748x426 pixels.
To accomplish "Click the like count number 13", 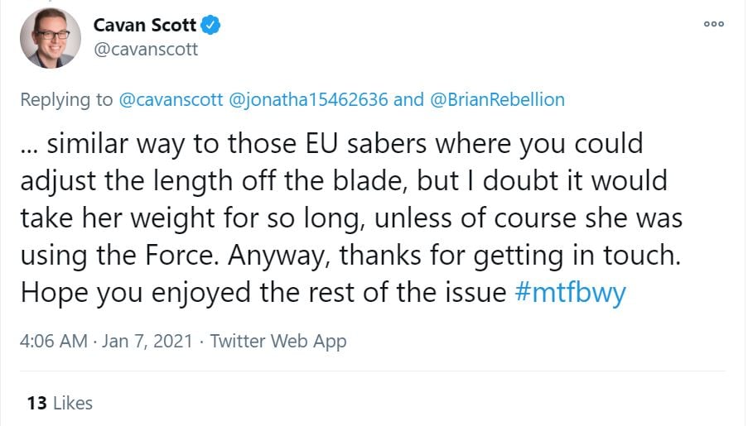I will 36,404.
